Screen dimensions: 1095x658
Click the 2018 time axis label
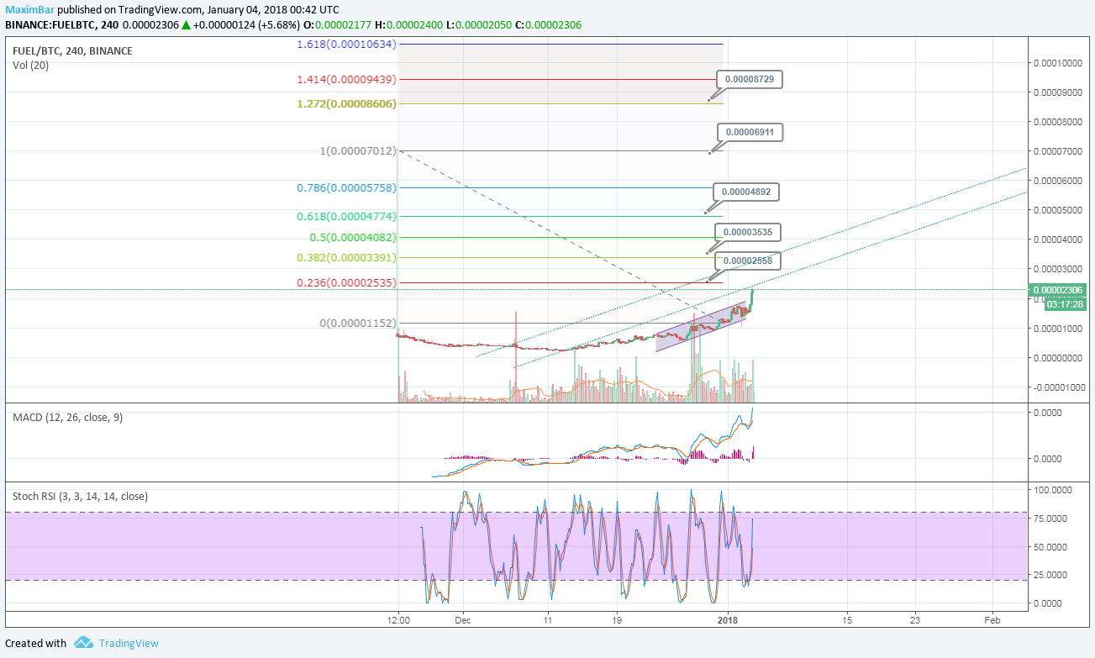pos(728,619)
